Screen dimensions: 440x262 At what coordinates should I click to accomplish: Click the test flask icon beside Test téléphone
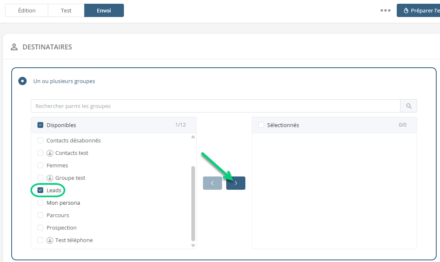point(49,240)
